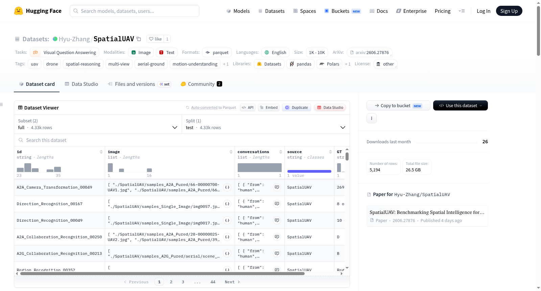Open the Datasets menu item
Screen dimensions: 541x291
(x=272, y=11)
